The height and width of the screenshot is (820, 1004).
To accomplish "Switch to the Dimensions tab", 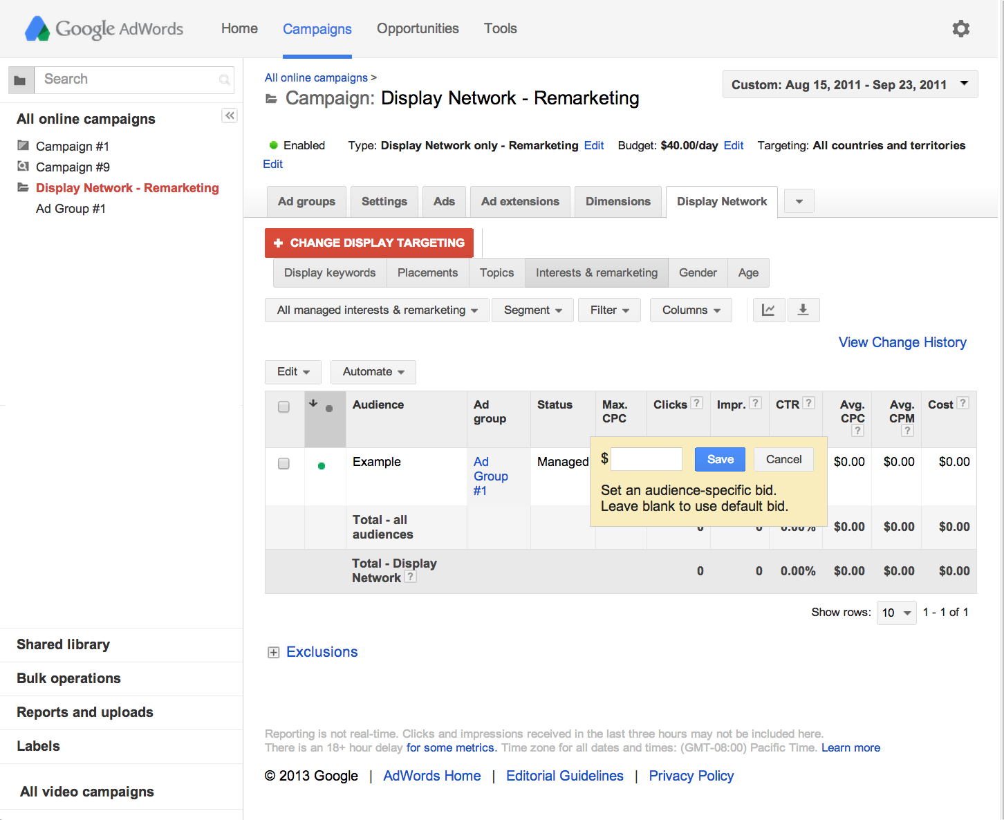I will [618, 201].
